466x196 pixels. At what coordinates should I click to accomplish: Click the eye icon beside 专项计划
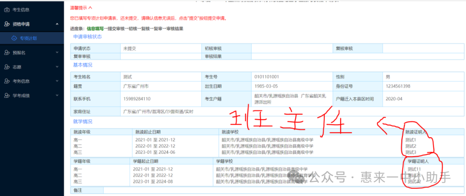[13, 38]
